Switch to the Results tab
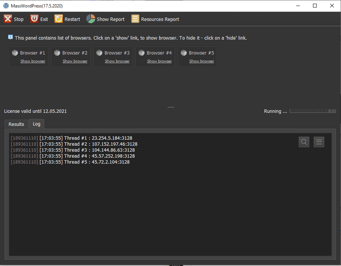341x266 pixels. tap(16, 124)
